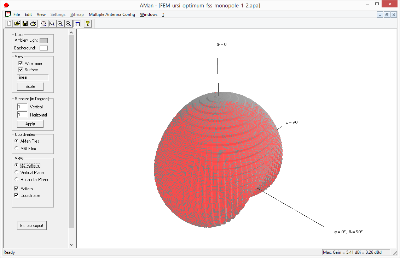Toggle the side panel layout icon
The image size is (400, 258).
click(x=77, y=24)
